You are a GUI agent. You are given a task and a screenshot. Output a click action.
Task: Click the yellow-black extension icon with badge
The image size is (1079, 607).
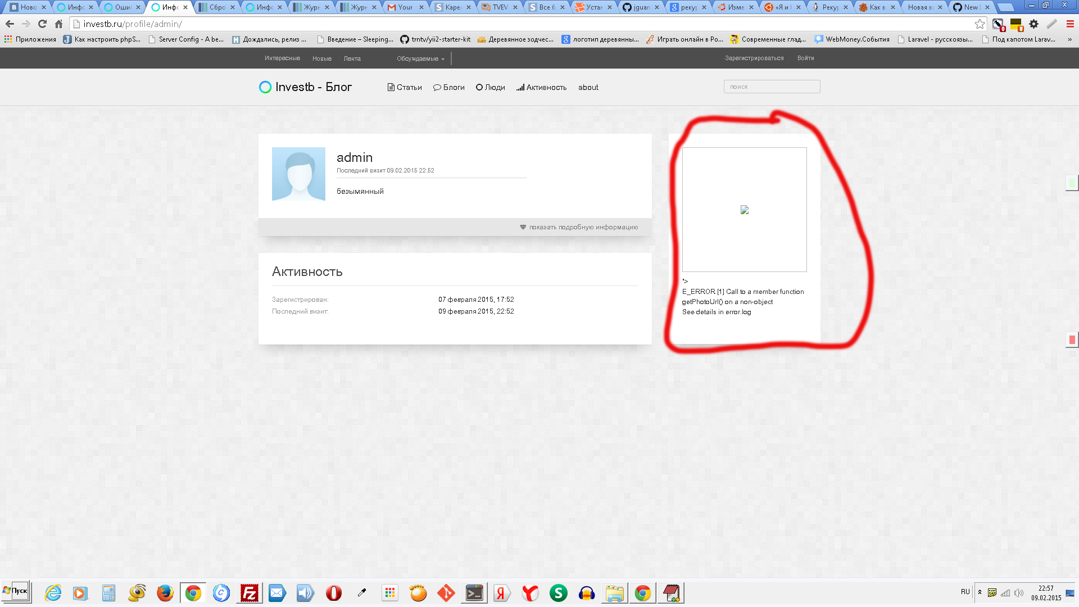tap(1016, 25)
